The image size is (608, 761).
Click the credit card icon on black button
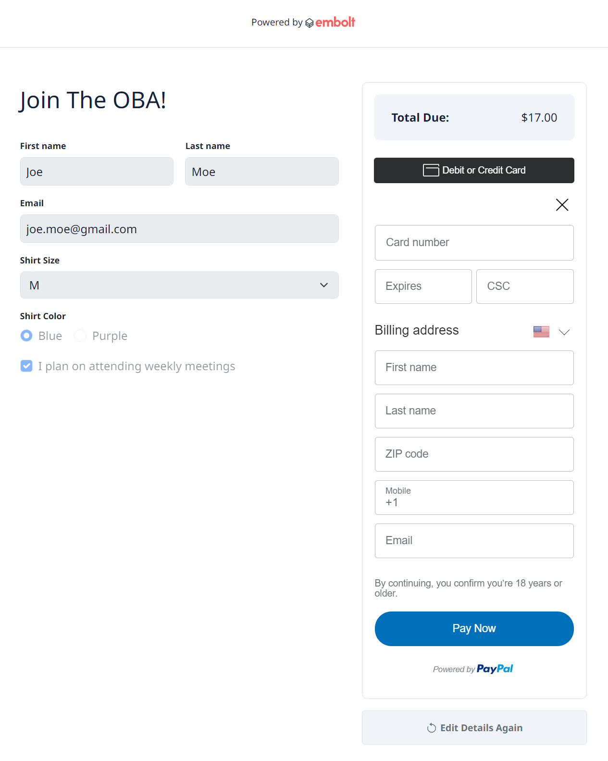tap(431, 170)
